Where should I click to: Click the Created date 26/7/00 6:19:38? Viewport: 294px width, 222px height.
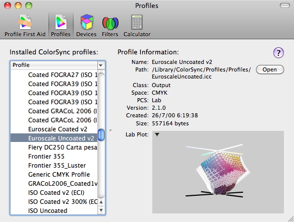point(175,115)
